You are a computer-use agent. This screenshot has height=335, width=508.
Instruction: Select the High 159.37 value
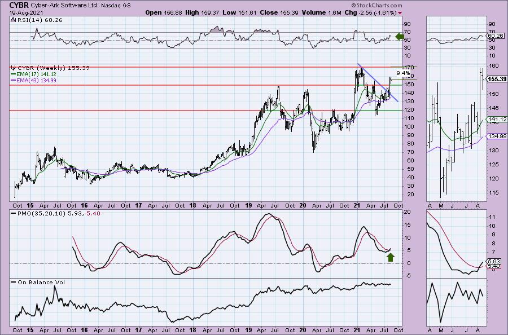click(x=202, y=12)
